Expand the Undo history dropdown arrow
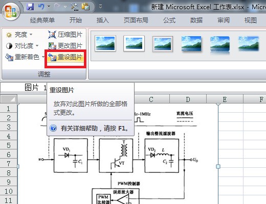 [49, 7]
